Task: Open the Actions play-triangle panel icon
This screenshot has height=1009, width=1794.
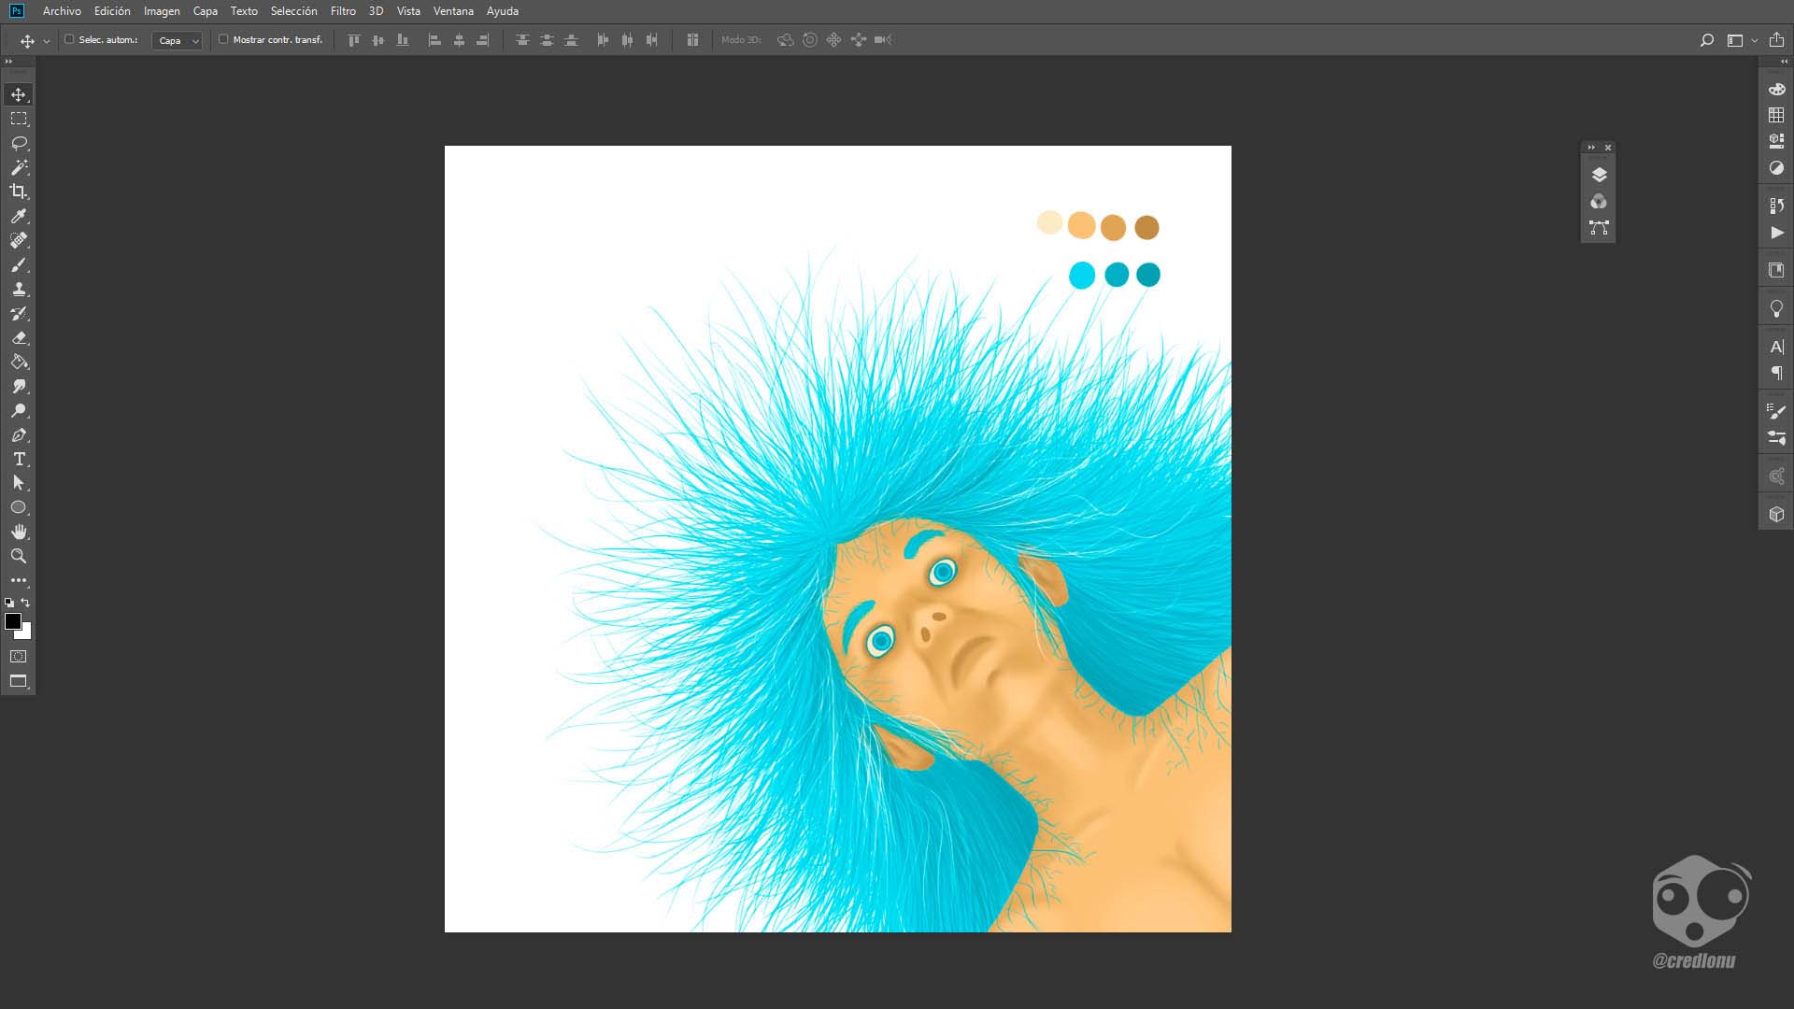Action: pos(1776,233)
